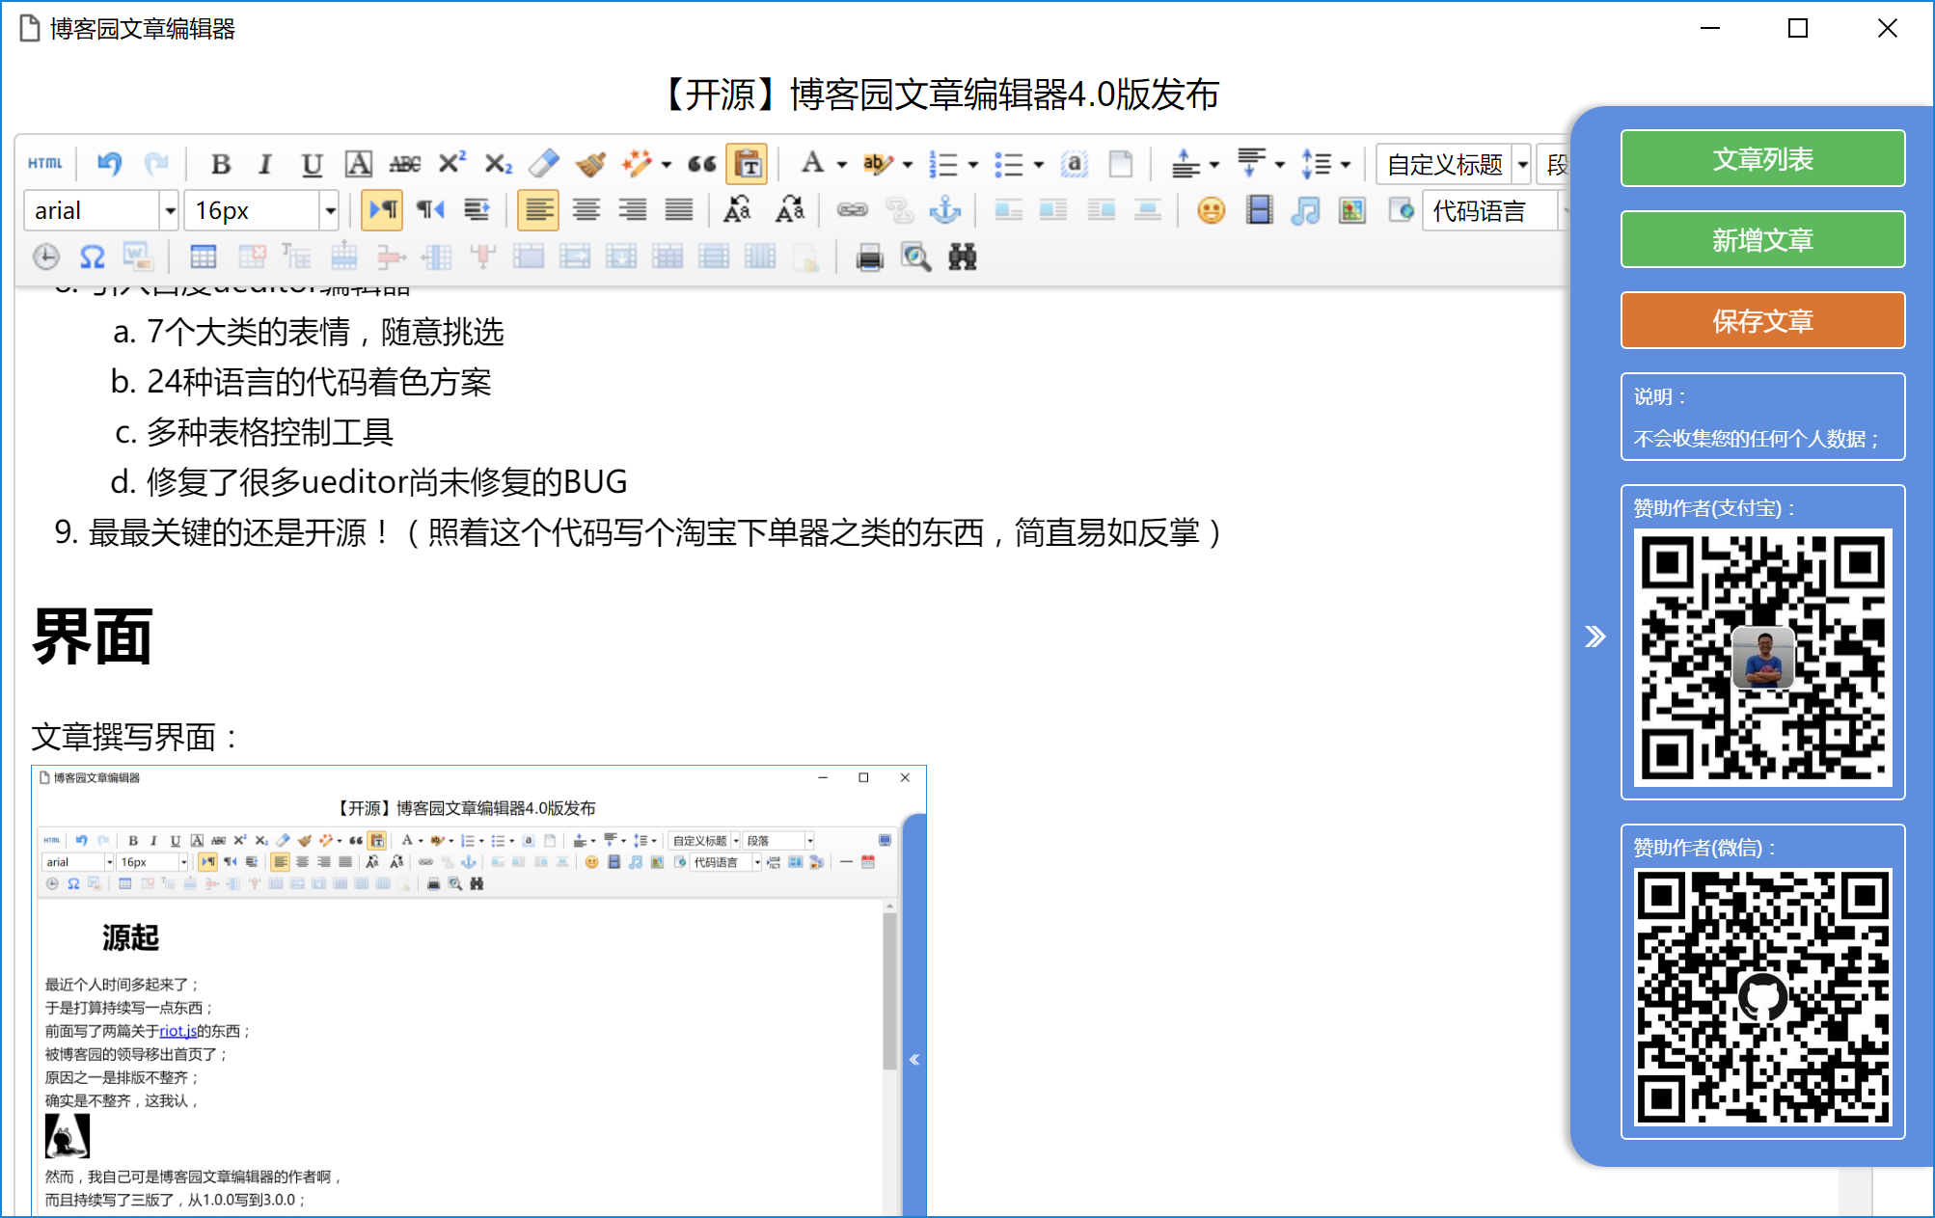Click the embedded editor screenshot image

coord(479,990)
